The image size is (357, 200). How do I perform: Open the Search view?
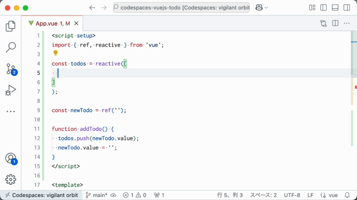(11, 47)
